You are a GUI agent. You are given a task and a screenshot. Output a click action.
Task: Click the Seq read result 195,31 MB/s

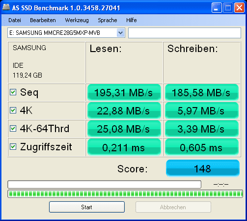click(124, 92)
